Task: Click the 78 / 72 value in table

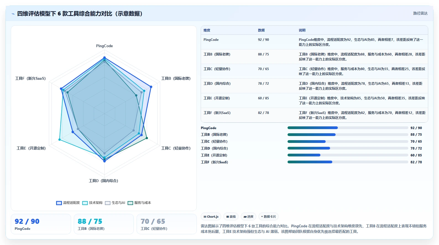Action: 263,84
